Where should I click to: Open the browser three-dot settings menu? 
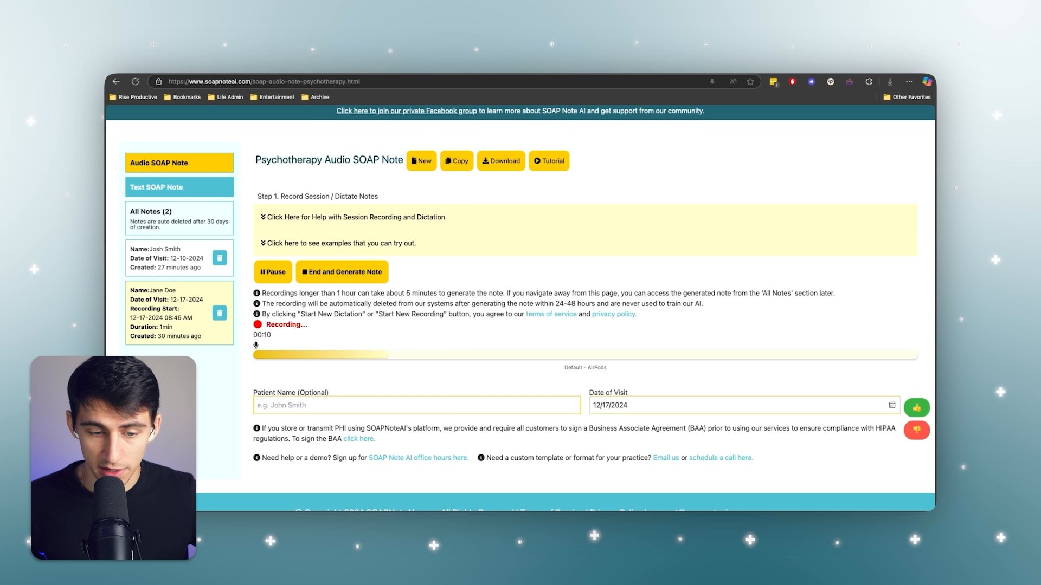pyautogui.click(x=909, y=81)
